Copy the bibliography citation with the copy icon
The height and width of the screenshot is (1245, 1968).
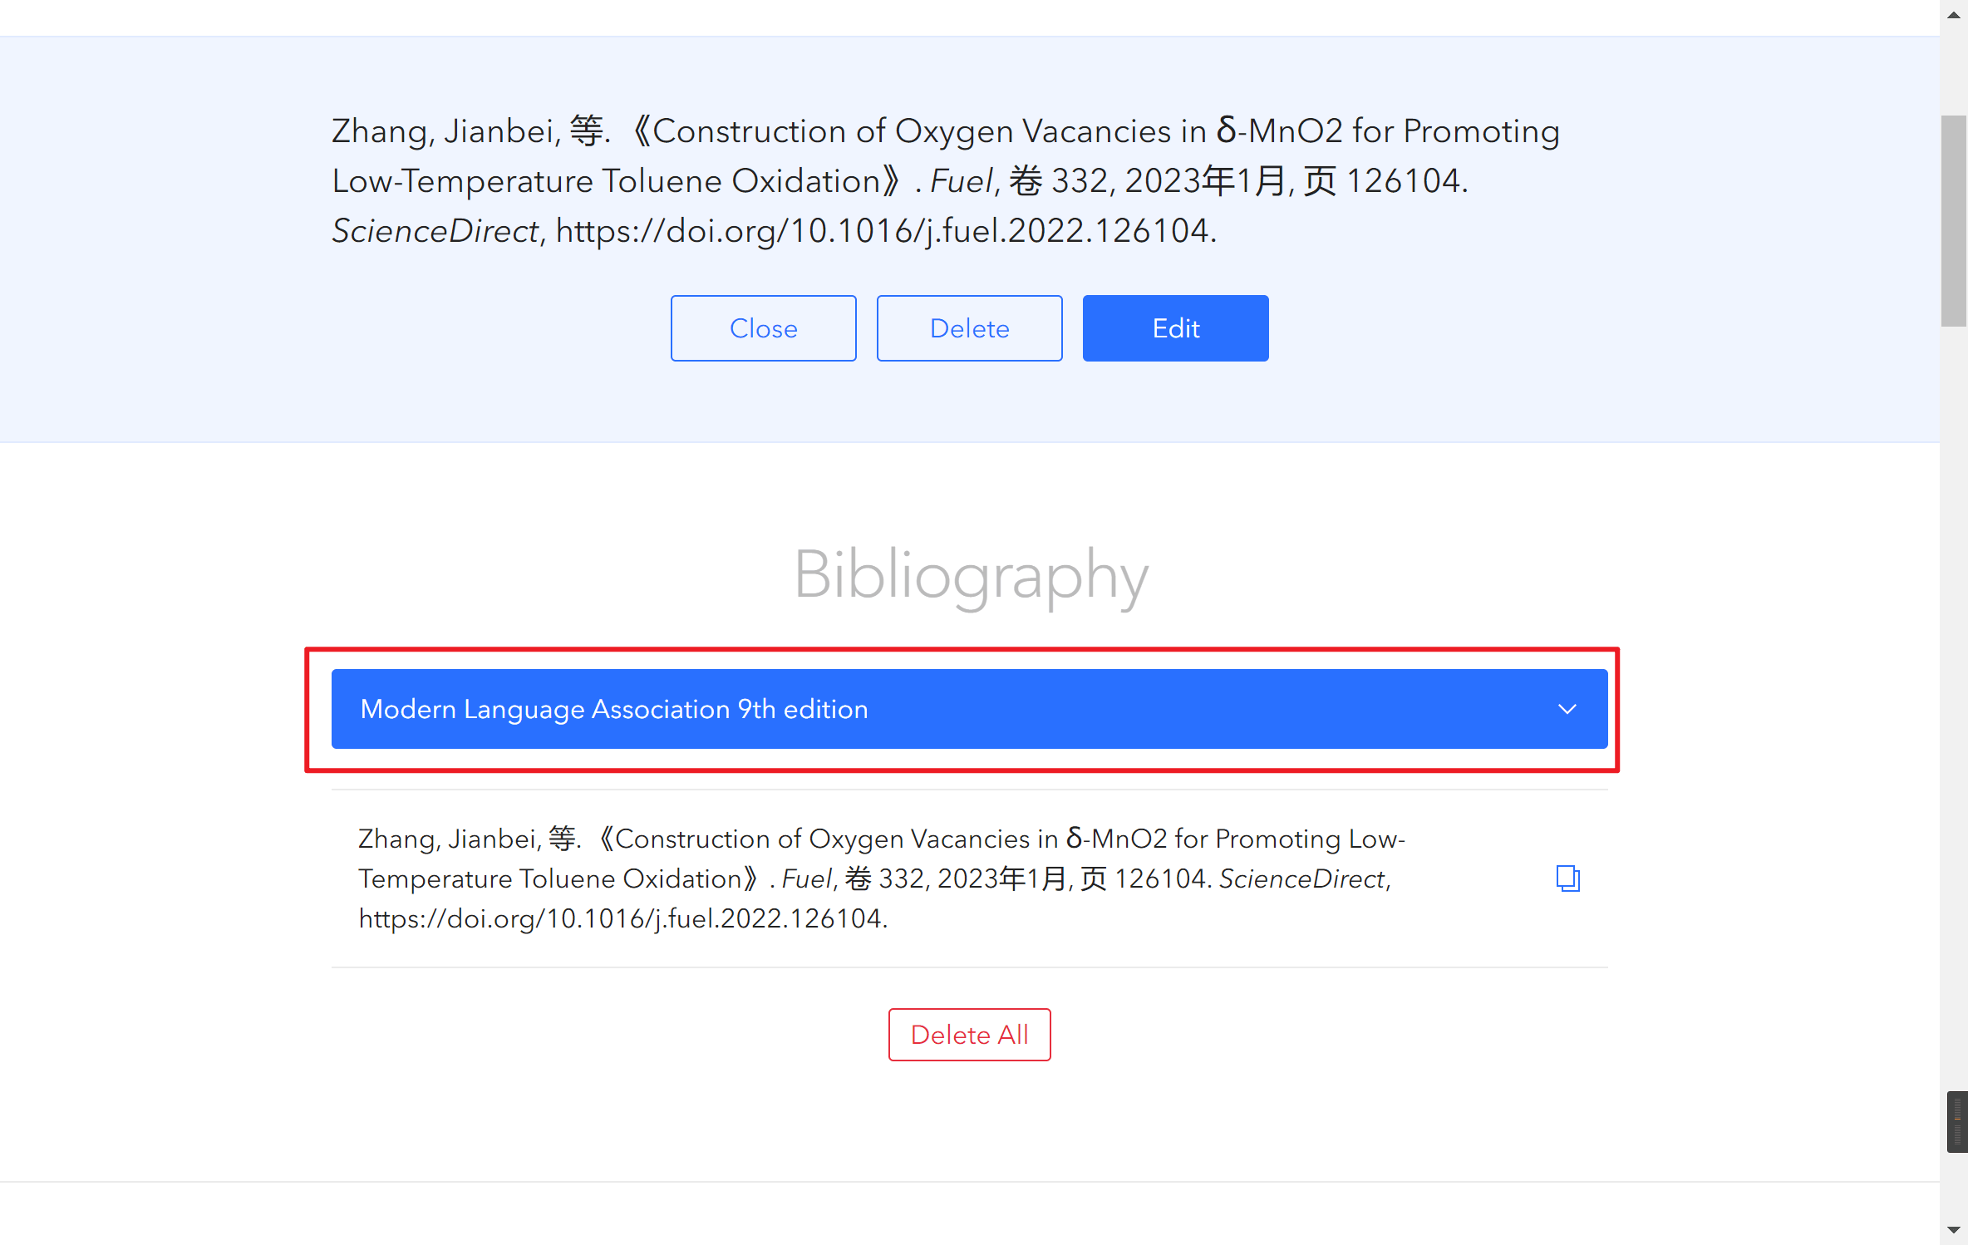(1567, 878)
